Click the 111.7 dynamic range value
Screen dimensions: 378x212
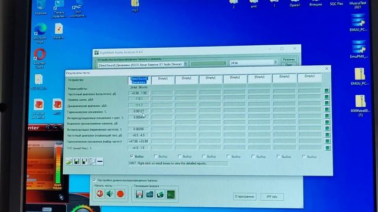pyautogui.click(x=139, y=105)
